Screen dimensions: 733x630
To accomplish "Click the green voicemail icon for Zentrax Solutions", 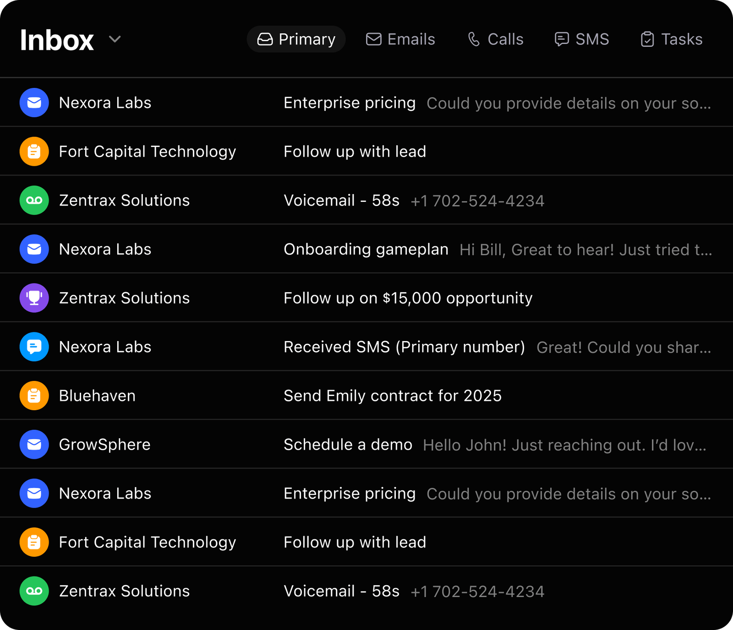I will (34, 200).
